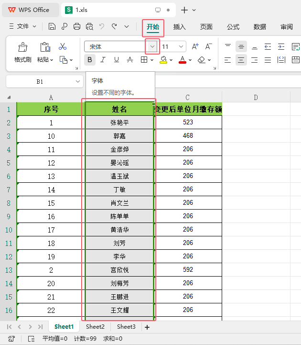Toggle Center horizontal alignment

[x=241, y=60]
